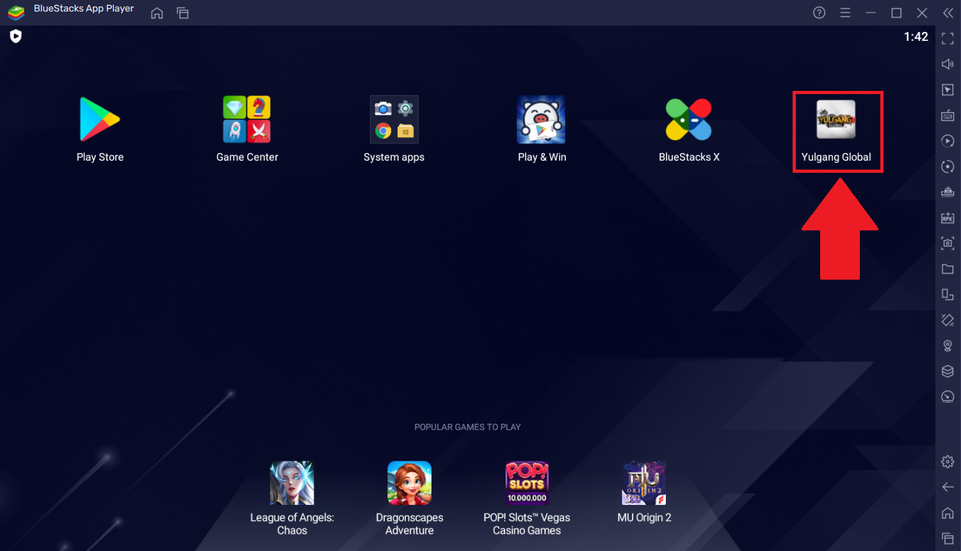Open Dragonscapes Adventure

410,483
